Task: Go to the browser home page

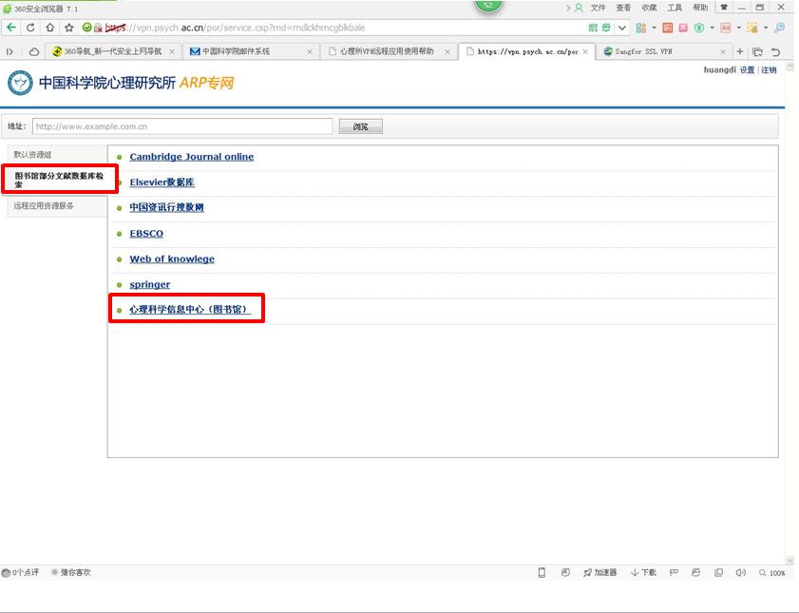Action: coord(50,28)
